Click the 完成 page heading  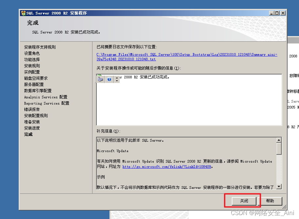tap(32, 23)
